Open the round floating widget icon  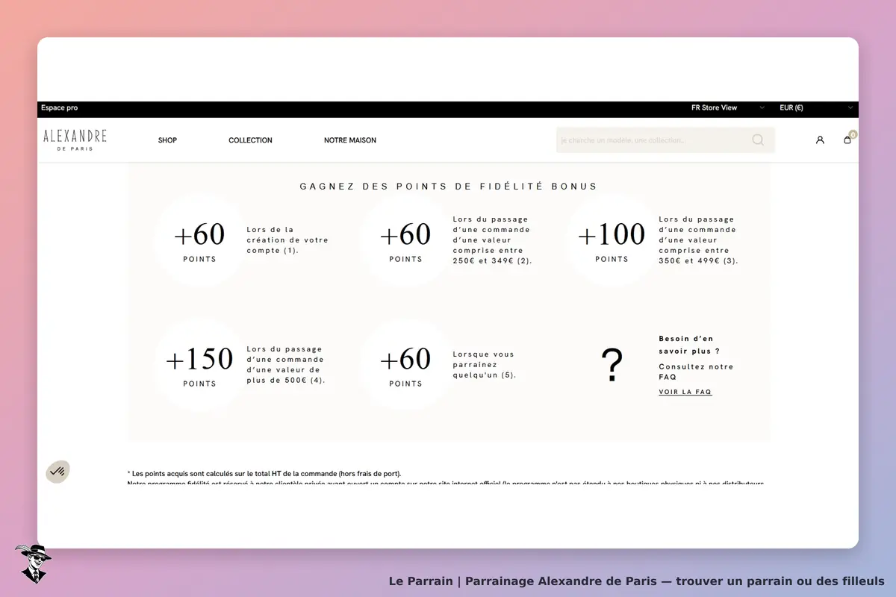click(57, 471)
